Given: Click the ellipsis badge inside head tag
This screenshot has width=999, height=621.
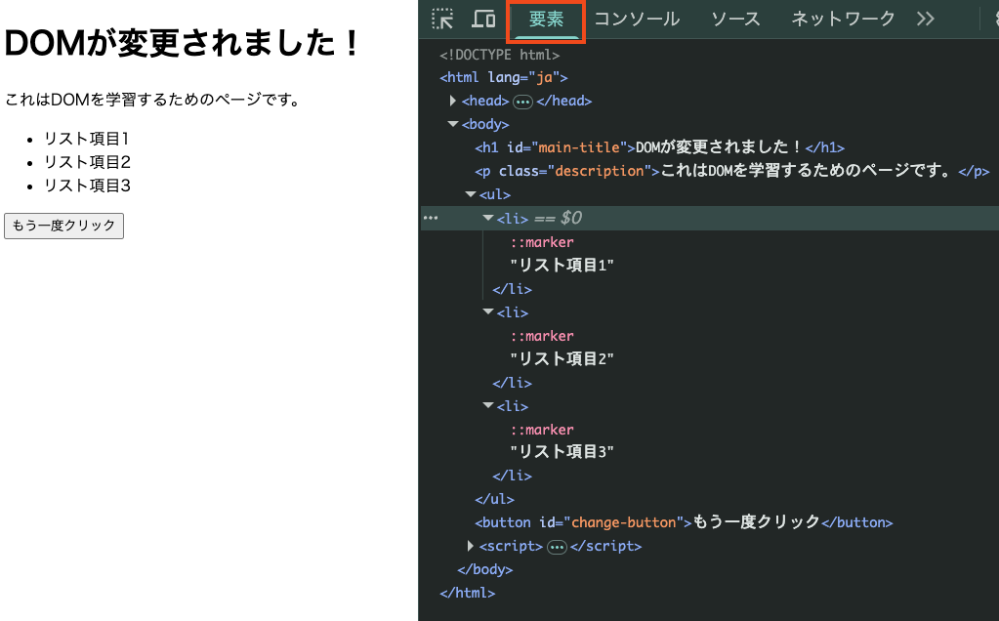Looking at the screenshot, I should 522,102.
